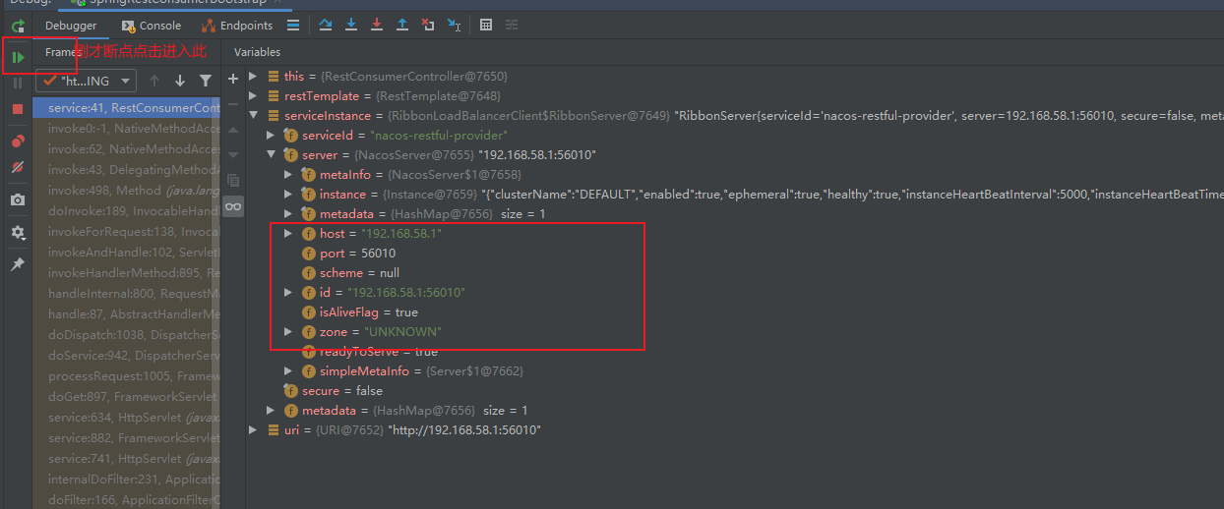Expand the instance field node
The height and width of the screenshot is (509, 1224).
pyautogui.click(x=288, y=195)
